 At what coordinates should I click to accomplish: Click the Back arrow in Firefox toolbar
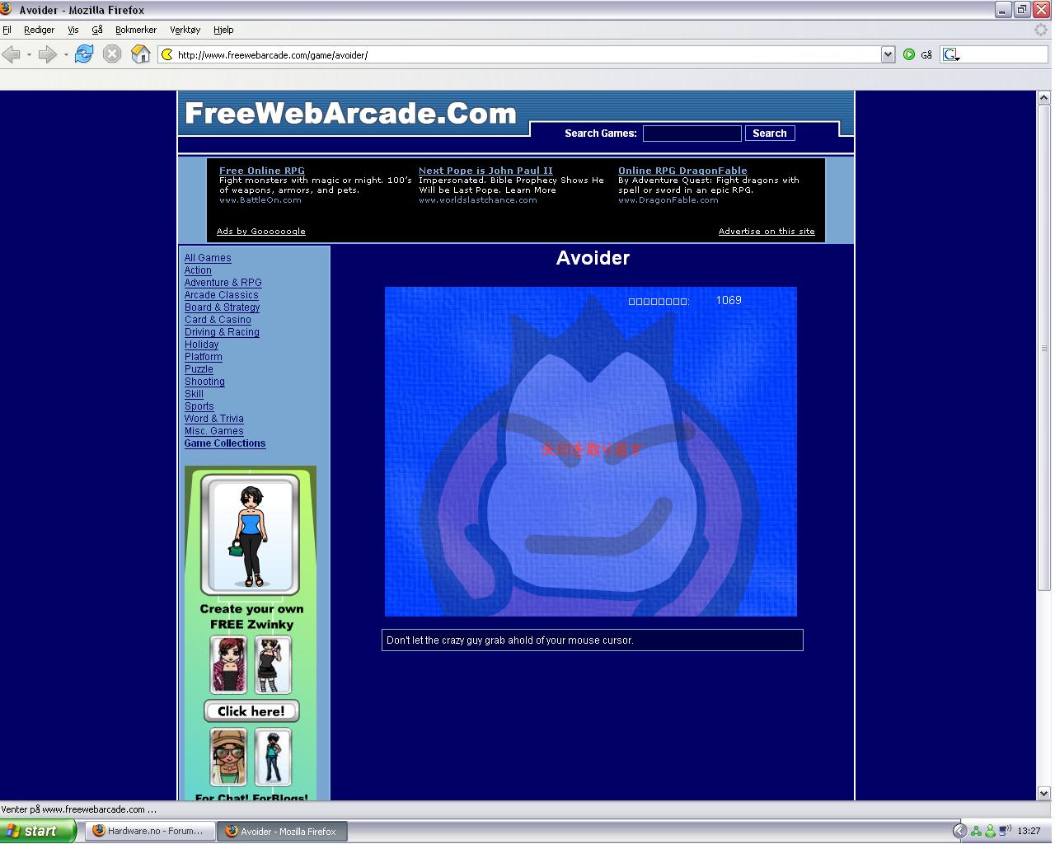point(12,54)
